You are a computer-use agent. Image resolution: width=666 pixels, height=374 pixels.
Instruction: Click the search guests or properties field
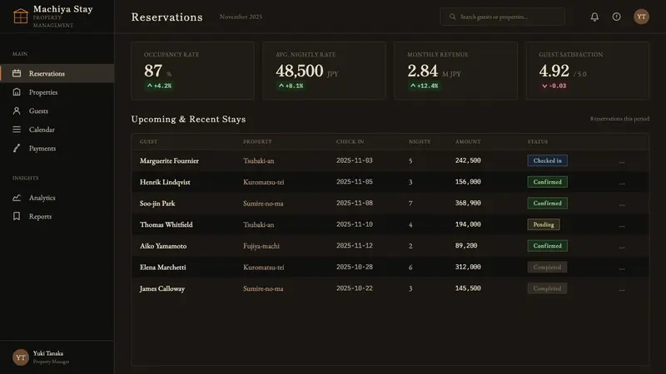(503, 17)
